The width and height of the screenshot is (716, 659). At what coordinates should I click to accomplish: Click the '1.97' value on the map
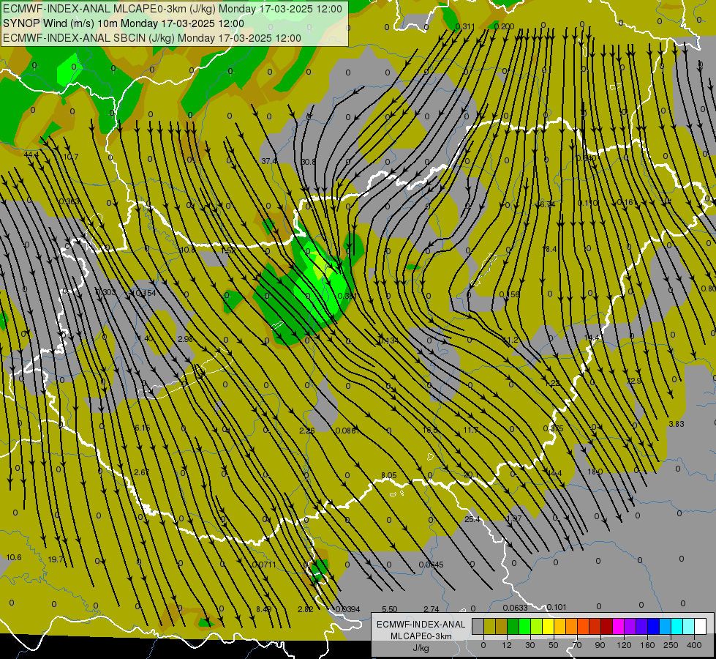[x=513, y=518]
